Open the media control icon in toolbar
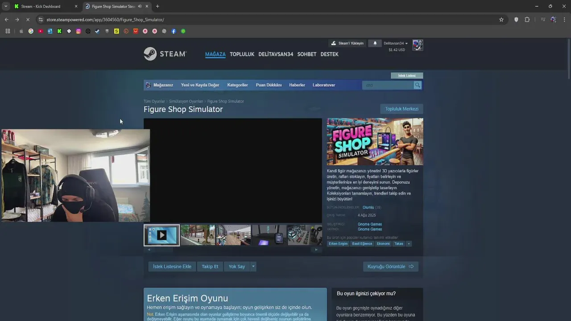Viewport: 571px width, 321px height. point(543,20)
